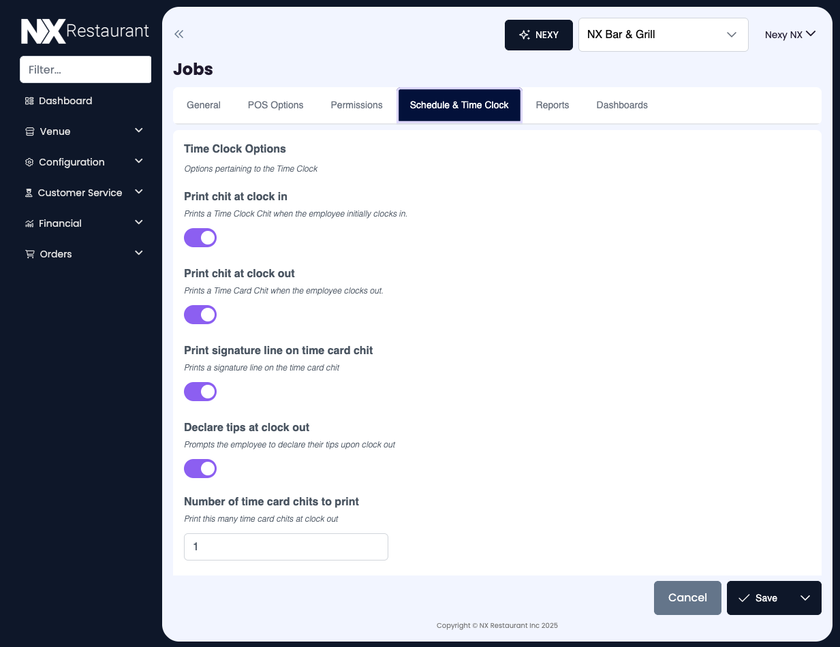Disable Print chit at clock in
Image resolution: width=840 pixels, height=647 pixels.
200,237
